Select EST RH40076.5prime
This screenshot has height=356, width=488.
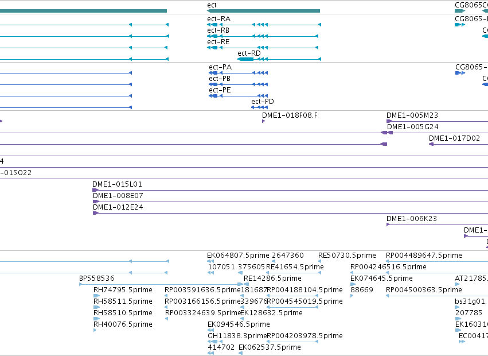[x=123, y=324]
